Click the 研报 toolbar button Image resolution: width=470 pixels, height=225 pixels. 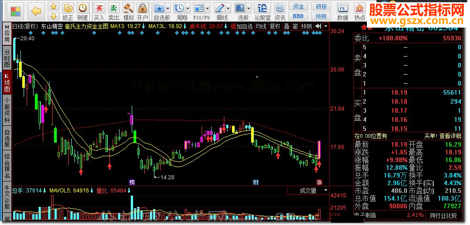[x=321, y=6]
